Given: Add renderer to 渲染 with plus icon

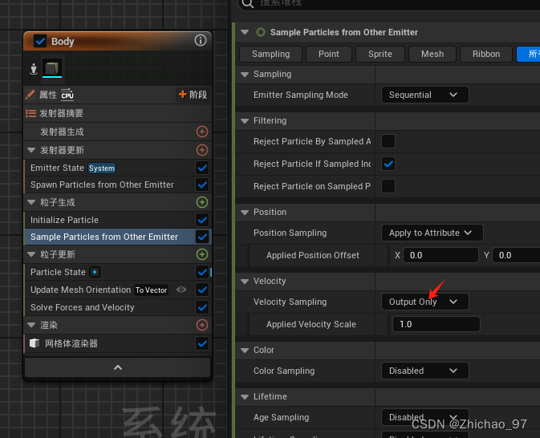Looking at the screenshot, I should click(x=202, y=325).
